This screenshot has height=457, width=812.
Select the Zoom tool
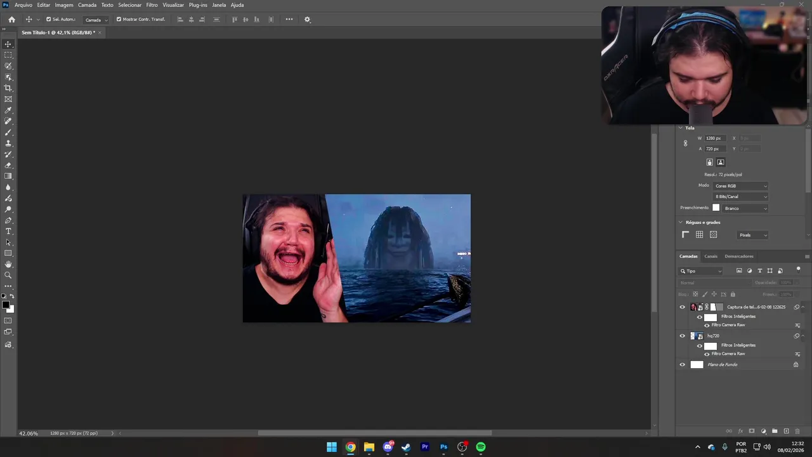tap(8, 275)
